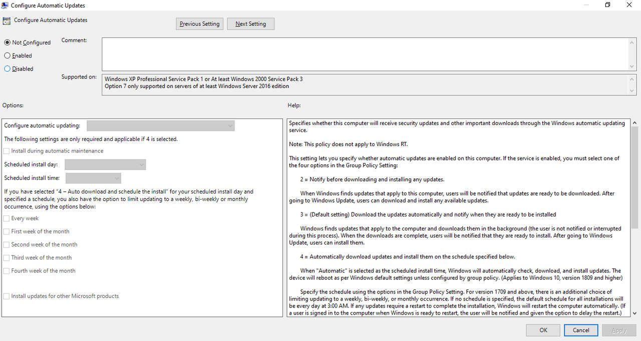Restore down the window

(x=607, y=5)
